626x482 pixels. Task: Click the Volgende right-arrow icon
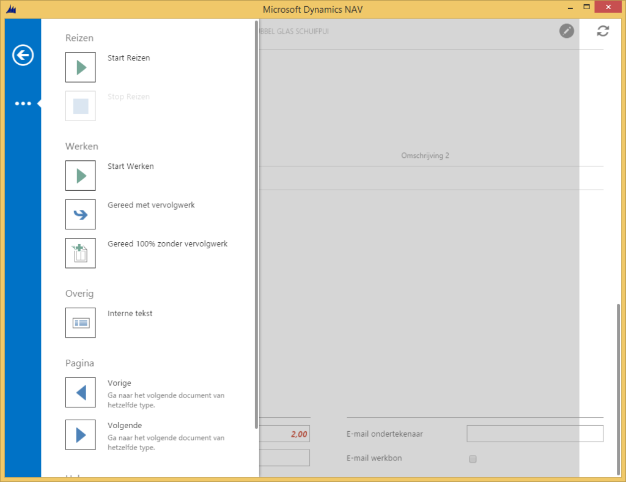click(x=81, y=434)
